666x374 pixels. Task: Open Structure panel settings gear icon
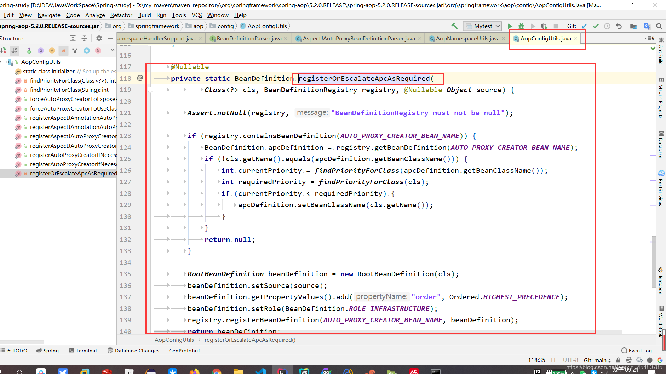click(99, 38)
